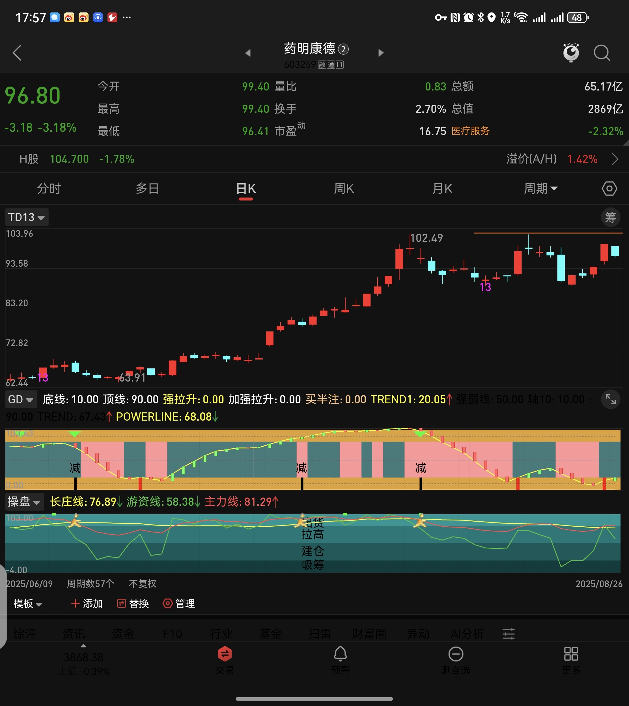Open the 扫雷 risk scan tab
Viewport: 629px width, 706px height.
320,634
